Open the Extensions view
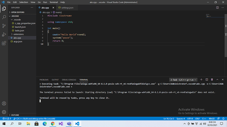 (x=4, y=43)
